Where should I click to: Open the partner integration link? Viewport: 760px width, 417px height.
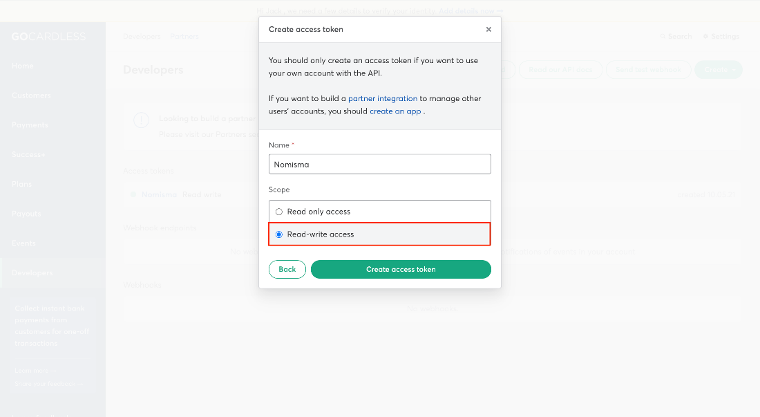tap(383, 98)
